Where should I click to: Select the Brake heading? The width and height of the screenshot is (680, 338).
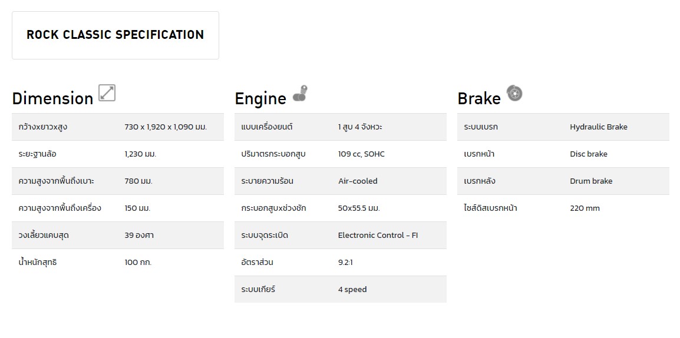click(479, 99)
